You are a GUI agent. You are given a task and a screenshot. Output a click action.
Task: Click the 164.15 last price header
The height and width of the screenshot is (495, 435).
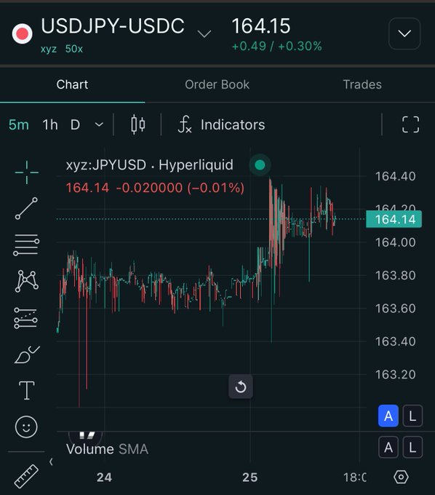tap(261, 26)
